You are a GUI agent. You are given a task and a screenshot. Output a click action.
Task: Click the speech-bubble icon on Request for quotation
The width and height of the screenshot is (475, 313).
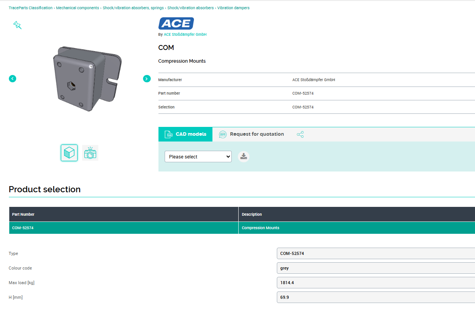(x=223, y=134)
